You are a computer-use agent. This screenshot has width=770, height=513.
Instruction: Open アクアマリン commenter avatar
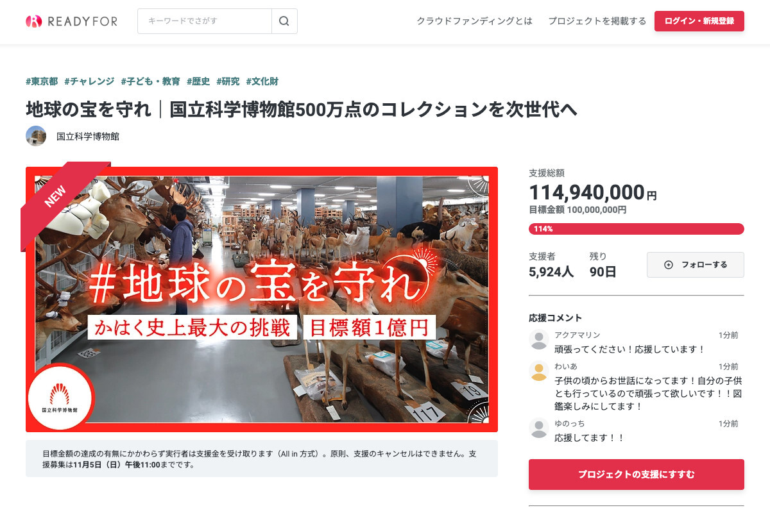pos(539,340)
